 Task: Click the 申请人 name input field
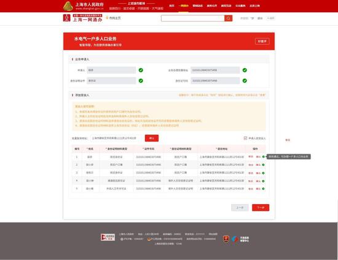click(x=111, y=70)
